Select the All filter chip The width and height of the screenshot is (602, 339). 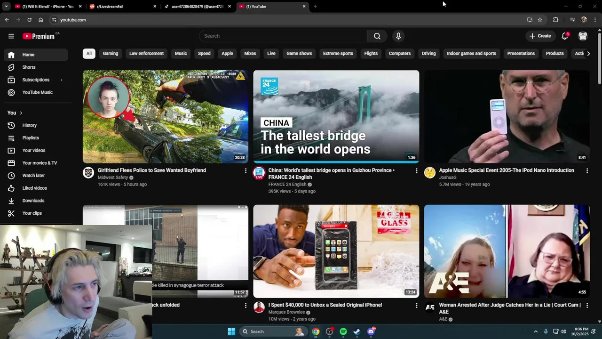pos(89,54)
